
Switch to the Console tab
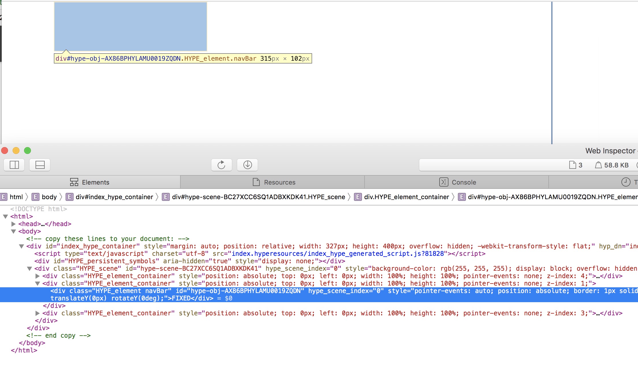pyautogui.click(x=456, y=182)
